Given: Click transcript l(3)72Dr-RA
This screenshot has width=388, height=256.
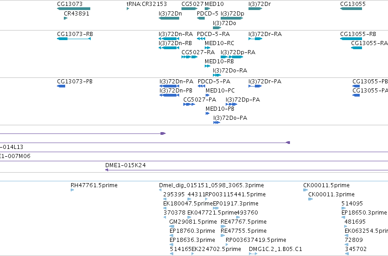Looking at the screenshot, I should pyautogui.click(x=255, y=39).
